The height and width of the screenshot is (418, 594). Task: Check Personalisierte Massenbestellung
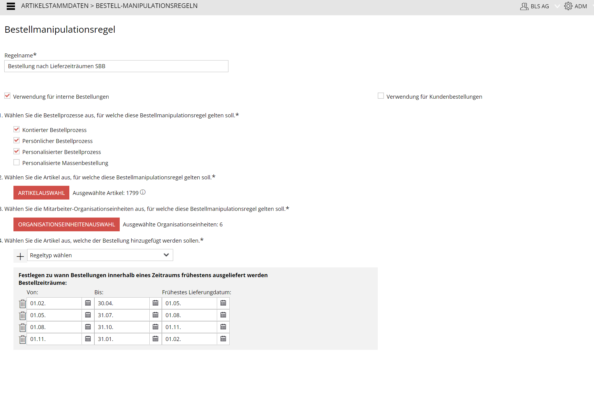pyautogui.click(x=16, y=163)
